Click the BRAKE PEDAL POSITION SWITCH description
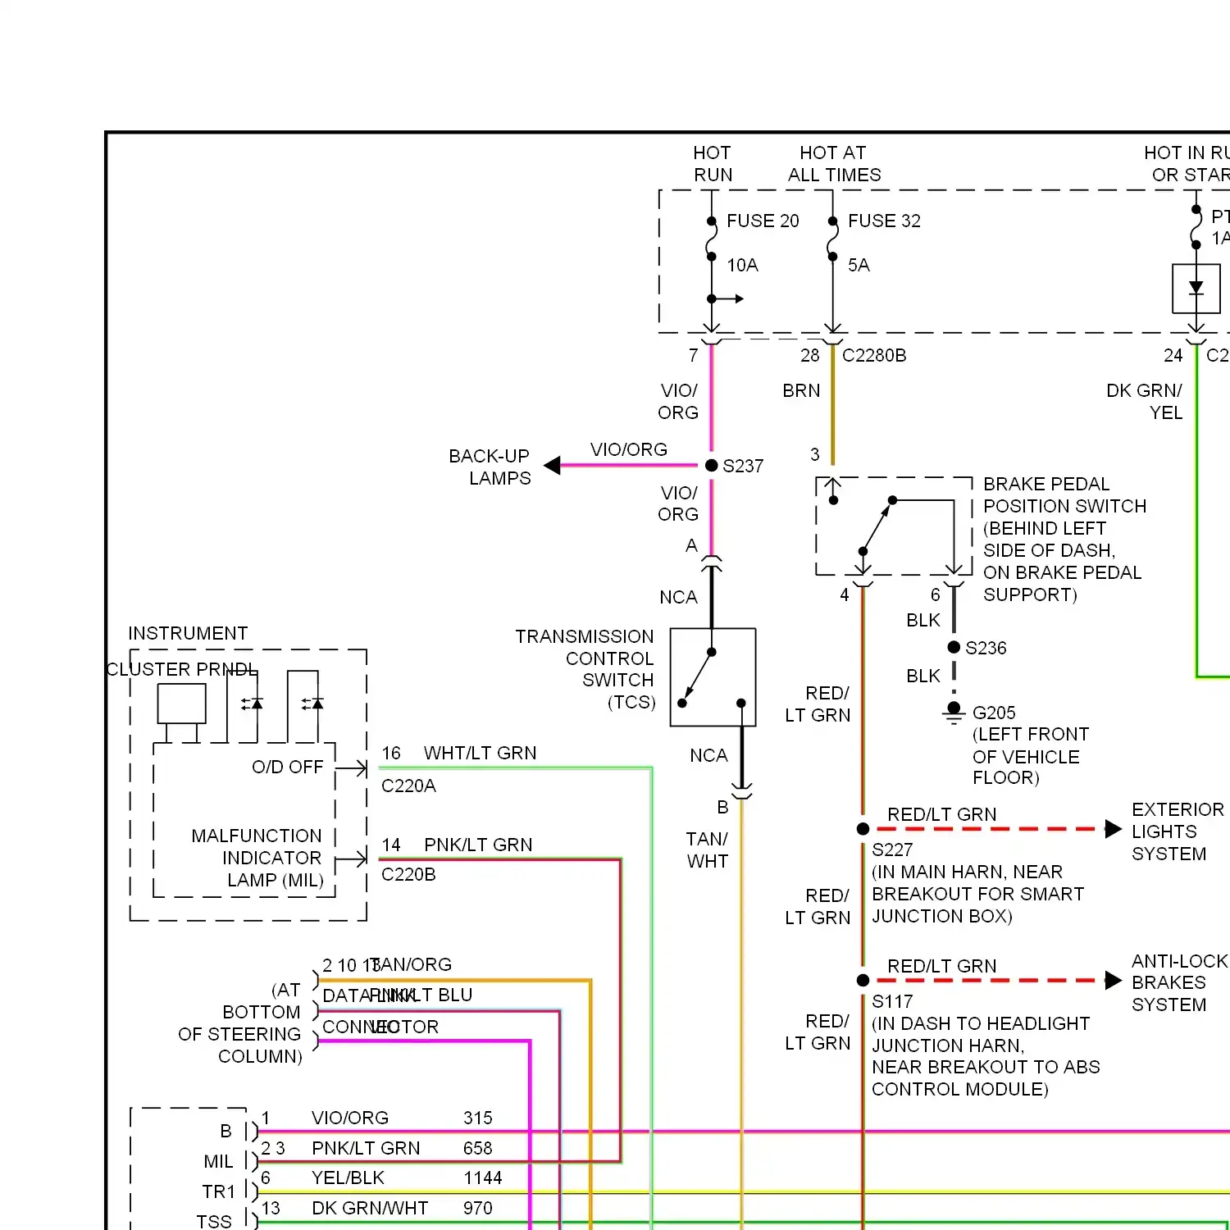 [1064, 539]
